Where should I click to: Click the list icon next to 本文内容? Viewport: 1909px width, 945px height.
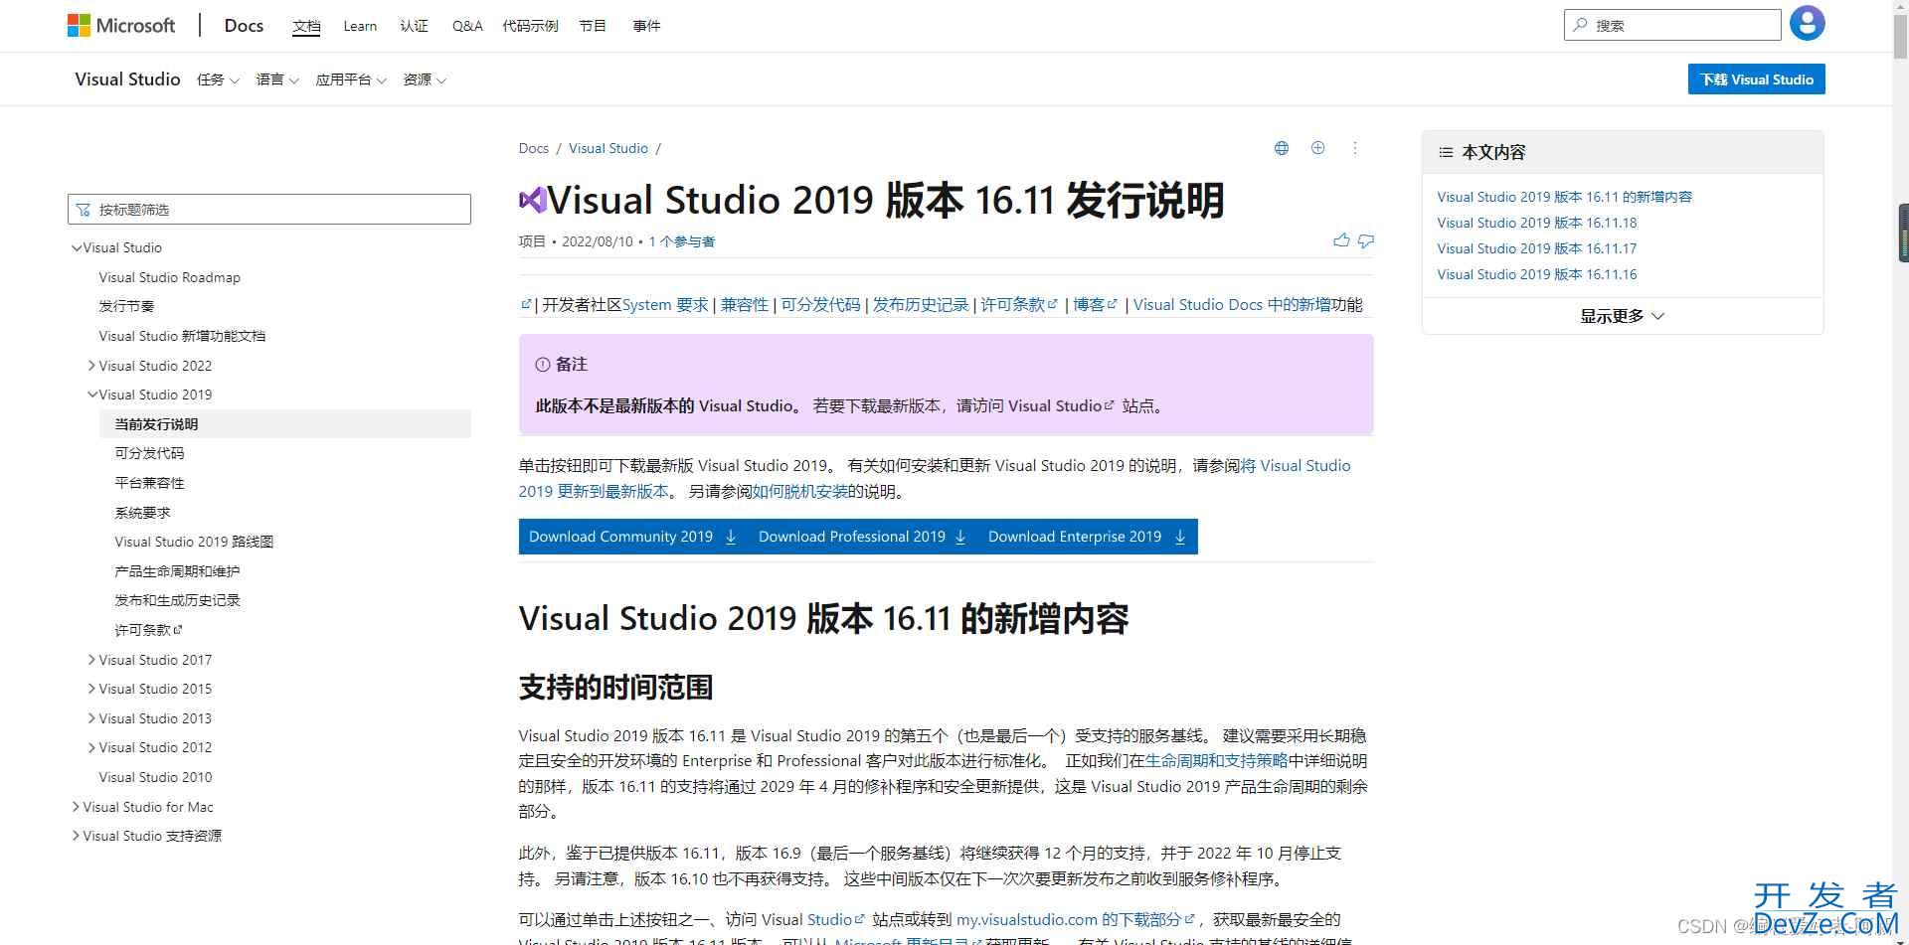click(x=1446, y=152)
